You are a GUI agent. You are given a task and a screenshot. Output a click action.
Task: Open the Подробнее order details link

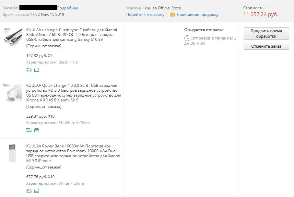pyautogui.click(x=67, y=8)
